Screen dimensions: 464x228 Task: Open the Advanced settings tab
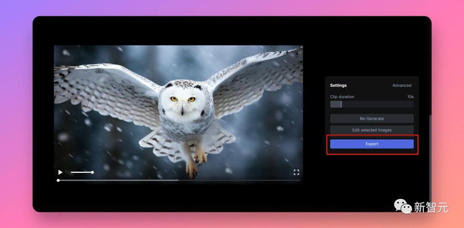click(x=402, y=85)
